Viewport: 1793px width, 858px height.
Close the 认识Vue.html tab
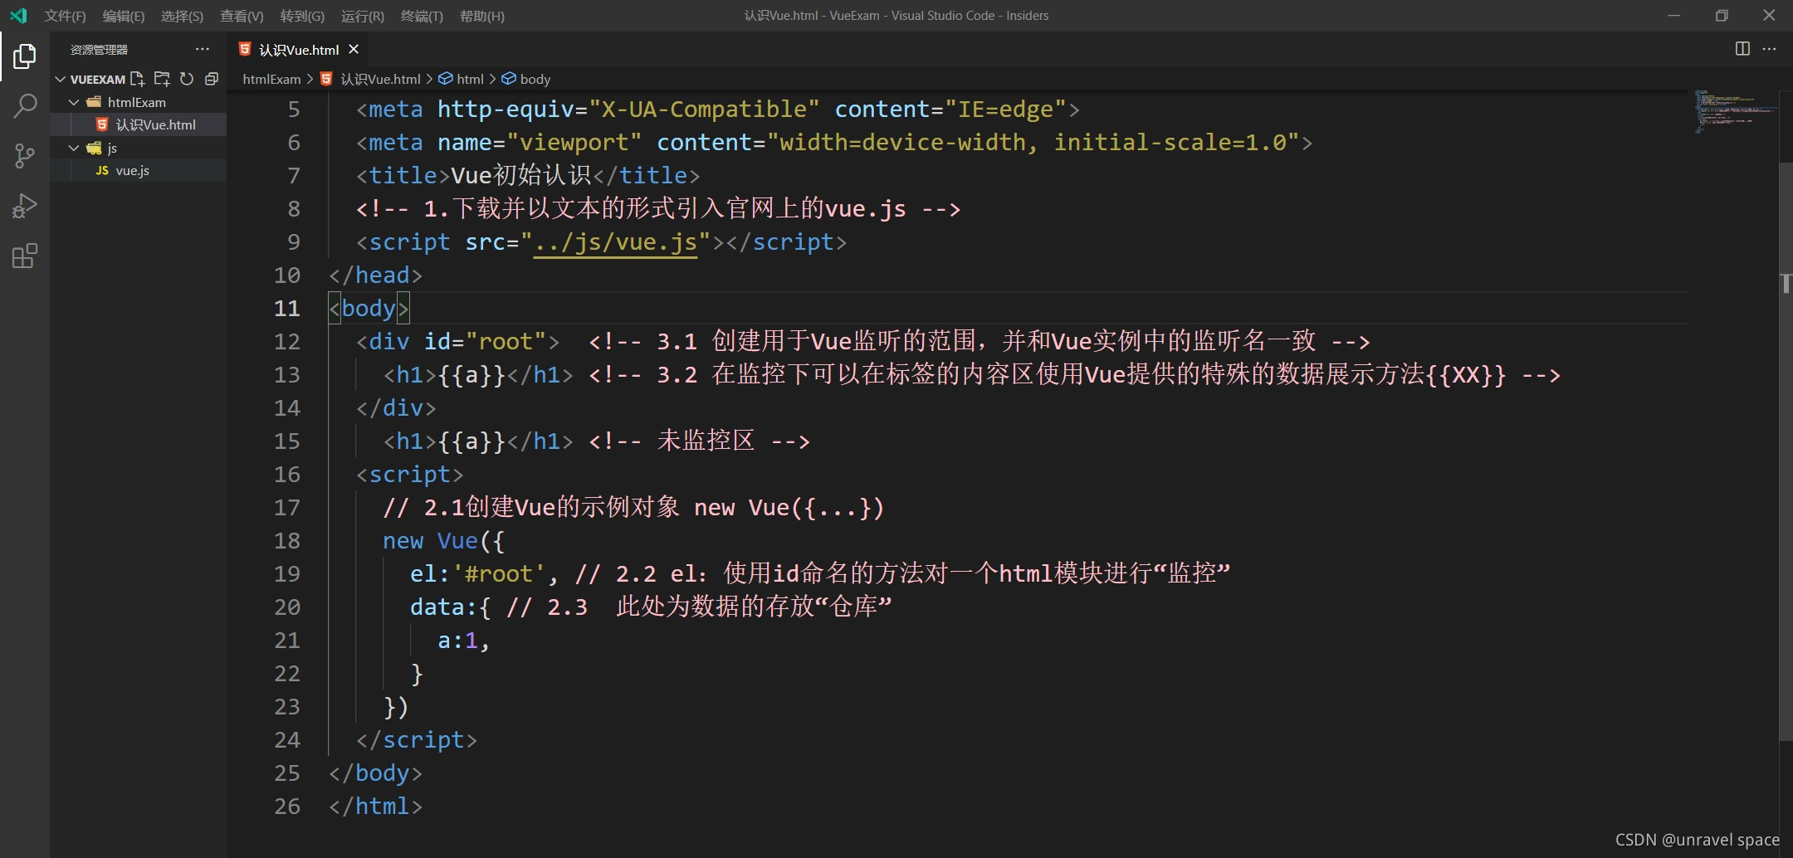click(x=354, y=50)
